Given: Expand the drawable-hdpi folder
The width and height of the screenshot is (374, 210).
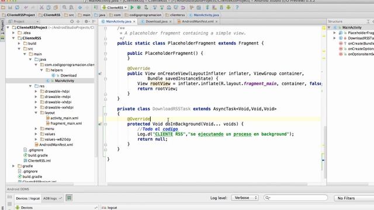Looking at the screenshot, I should (36, 92).
